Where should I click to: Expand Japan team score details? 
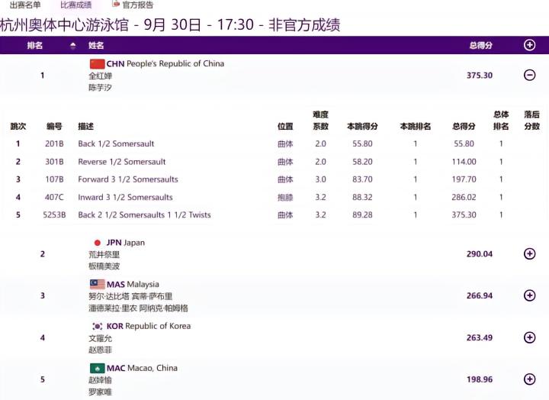coord(529,253)
